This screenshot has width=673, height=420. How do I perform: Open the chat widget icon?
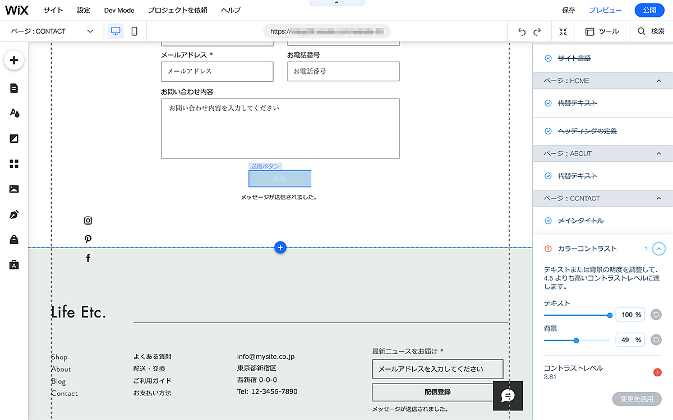pyautogui.click(x=508, y=395)
